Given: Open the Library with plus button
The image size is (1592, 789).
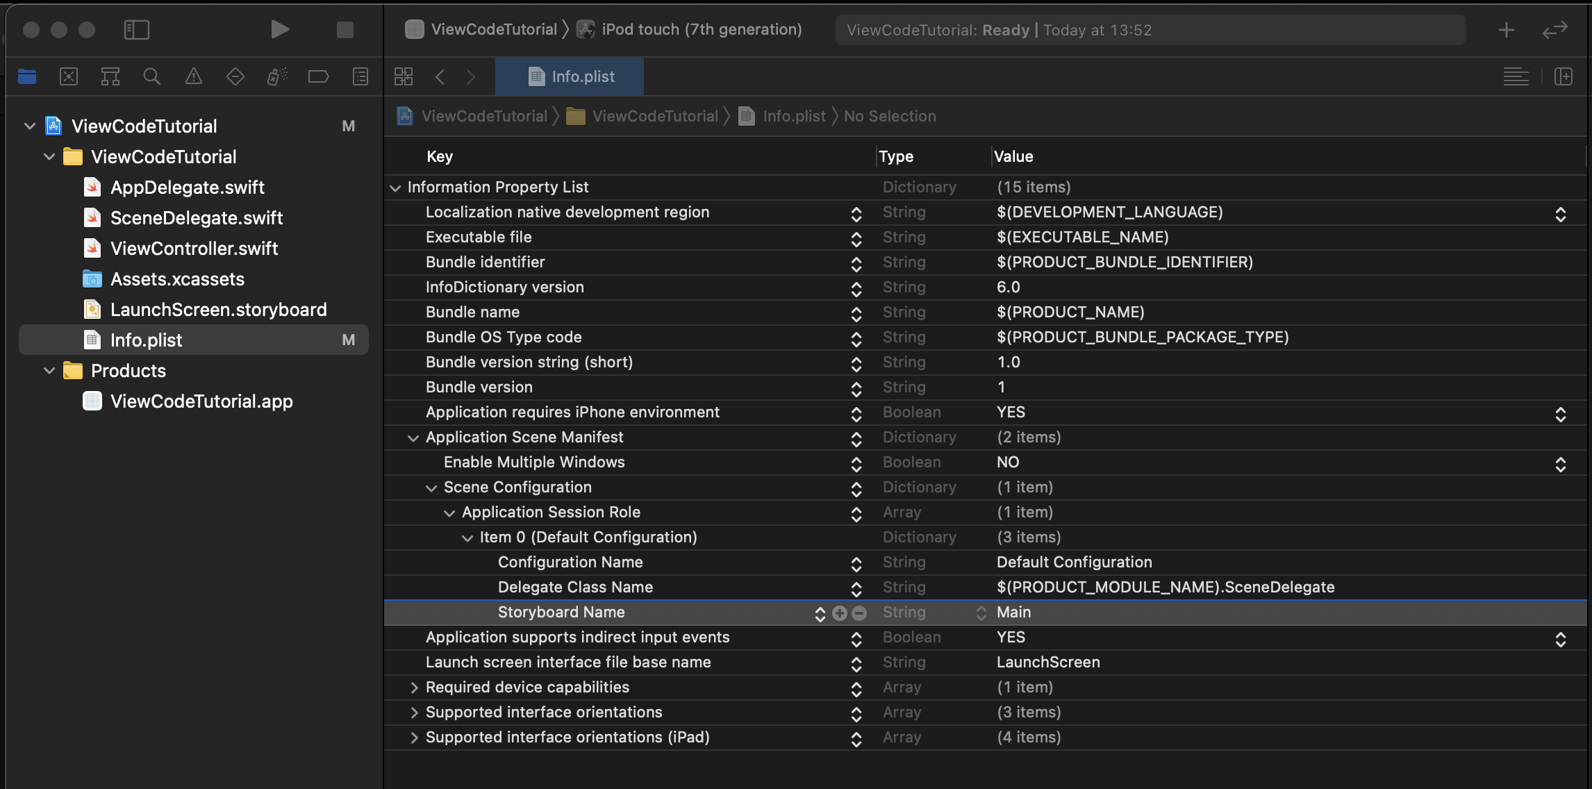Looking at the screenshot, I should click(1507, 30).
